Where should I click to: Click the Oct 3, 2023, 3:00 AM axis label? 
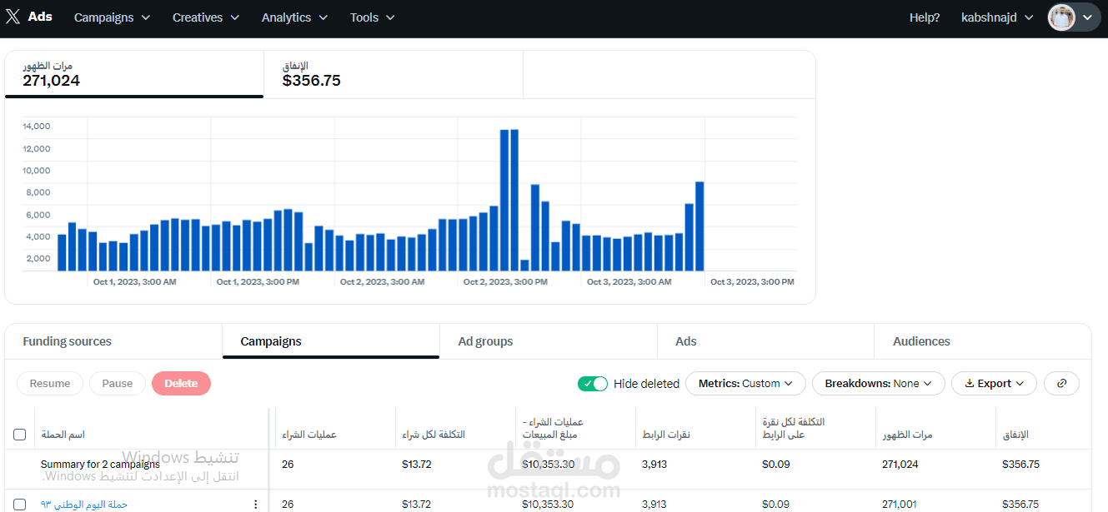click(629, 282)
